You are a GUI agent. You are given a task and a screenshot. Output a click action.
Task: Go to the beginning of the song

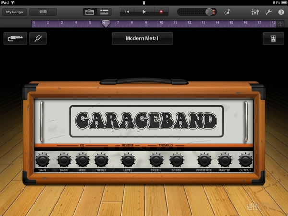(127, 12)
